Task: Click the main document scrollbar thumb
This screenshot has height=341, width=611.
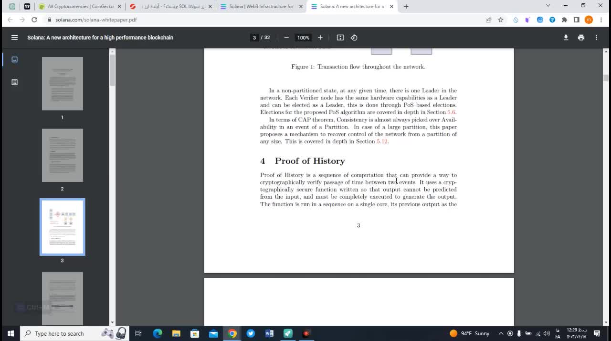Action: (606, 78)
